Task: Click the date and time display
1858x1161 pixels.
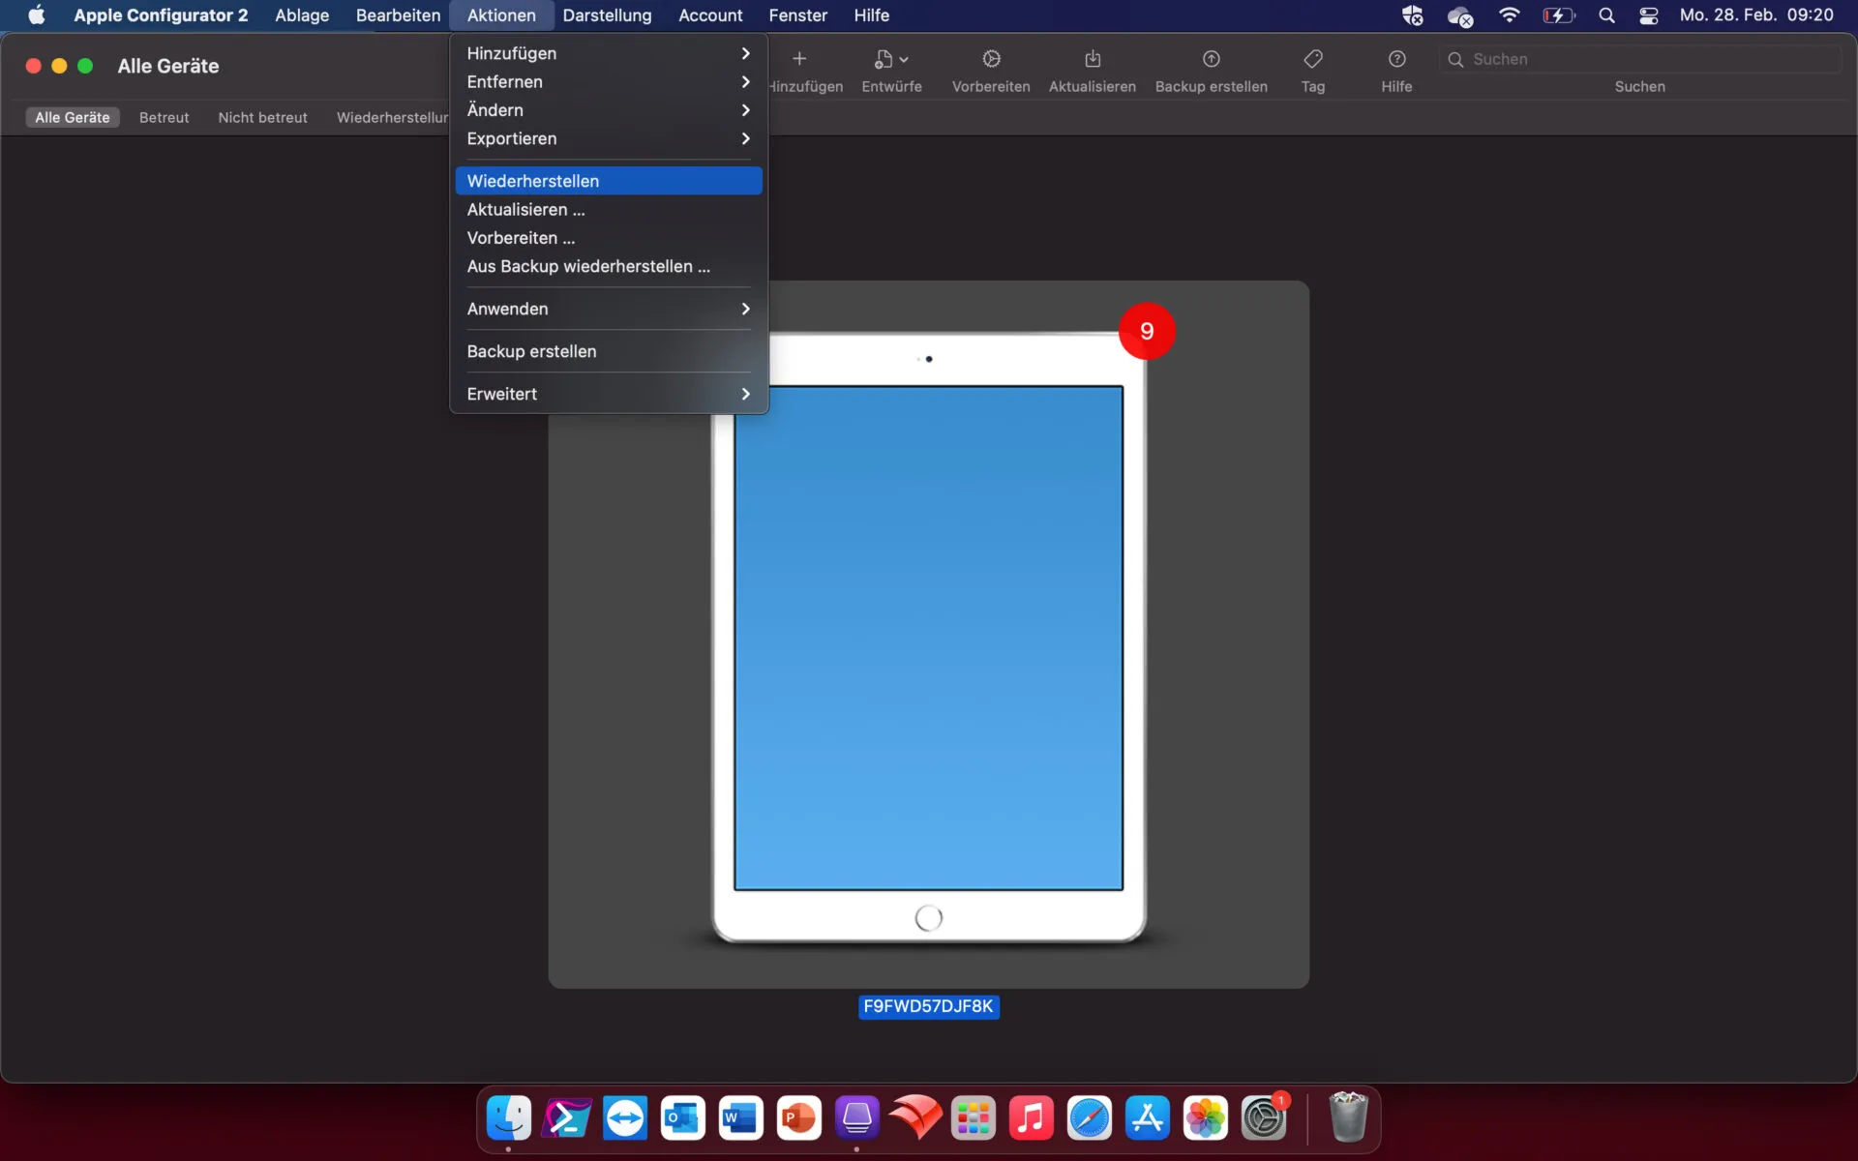Action: (1756, 15)
